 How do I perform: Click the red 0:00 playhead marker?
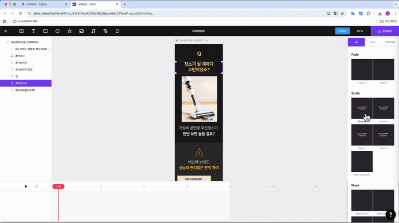coord(58,187)
